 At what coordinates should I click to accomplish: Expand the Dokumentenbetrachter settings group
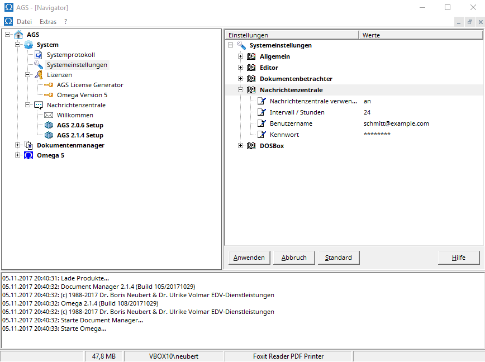(x=240, y=79)
